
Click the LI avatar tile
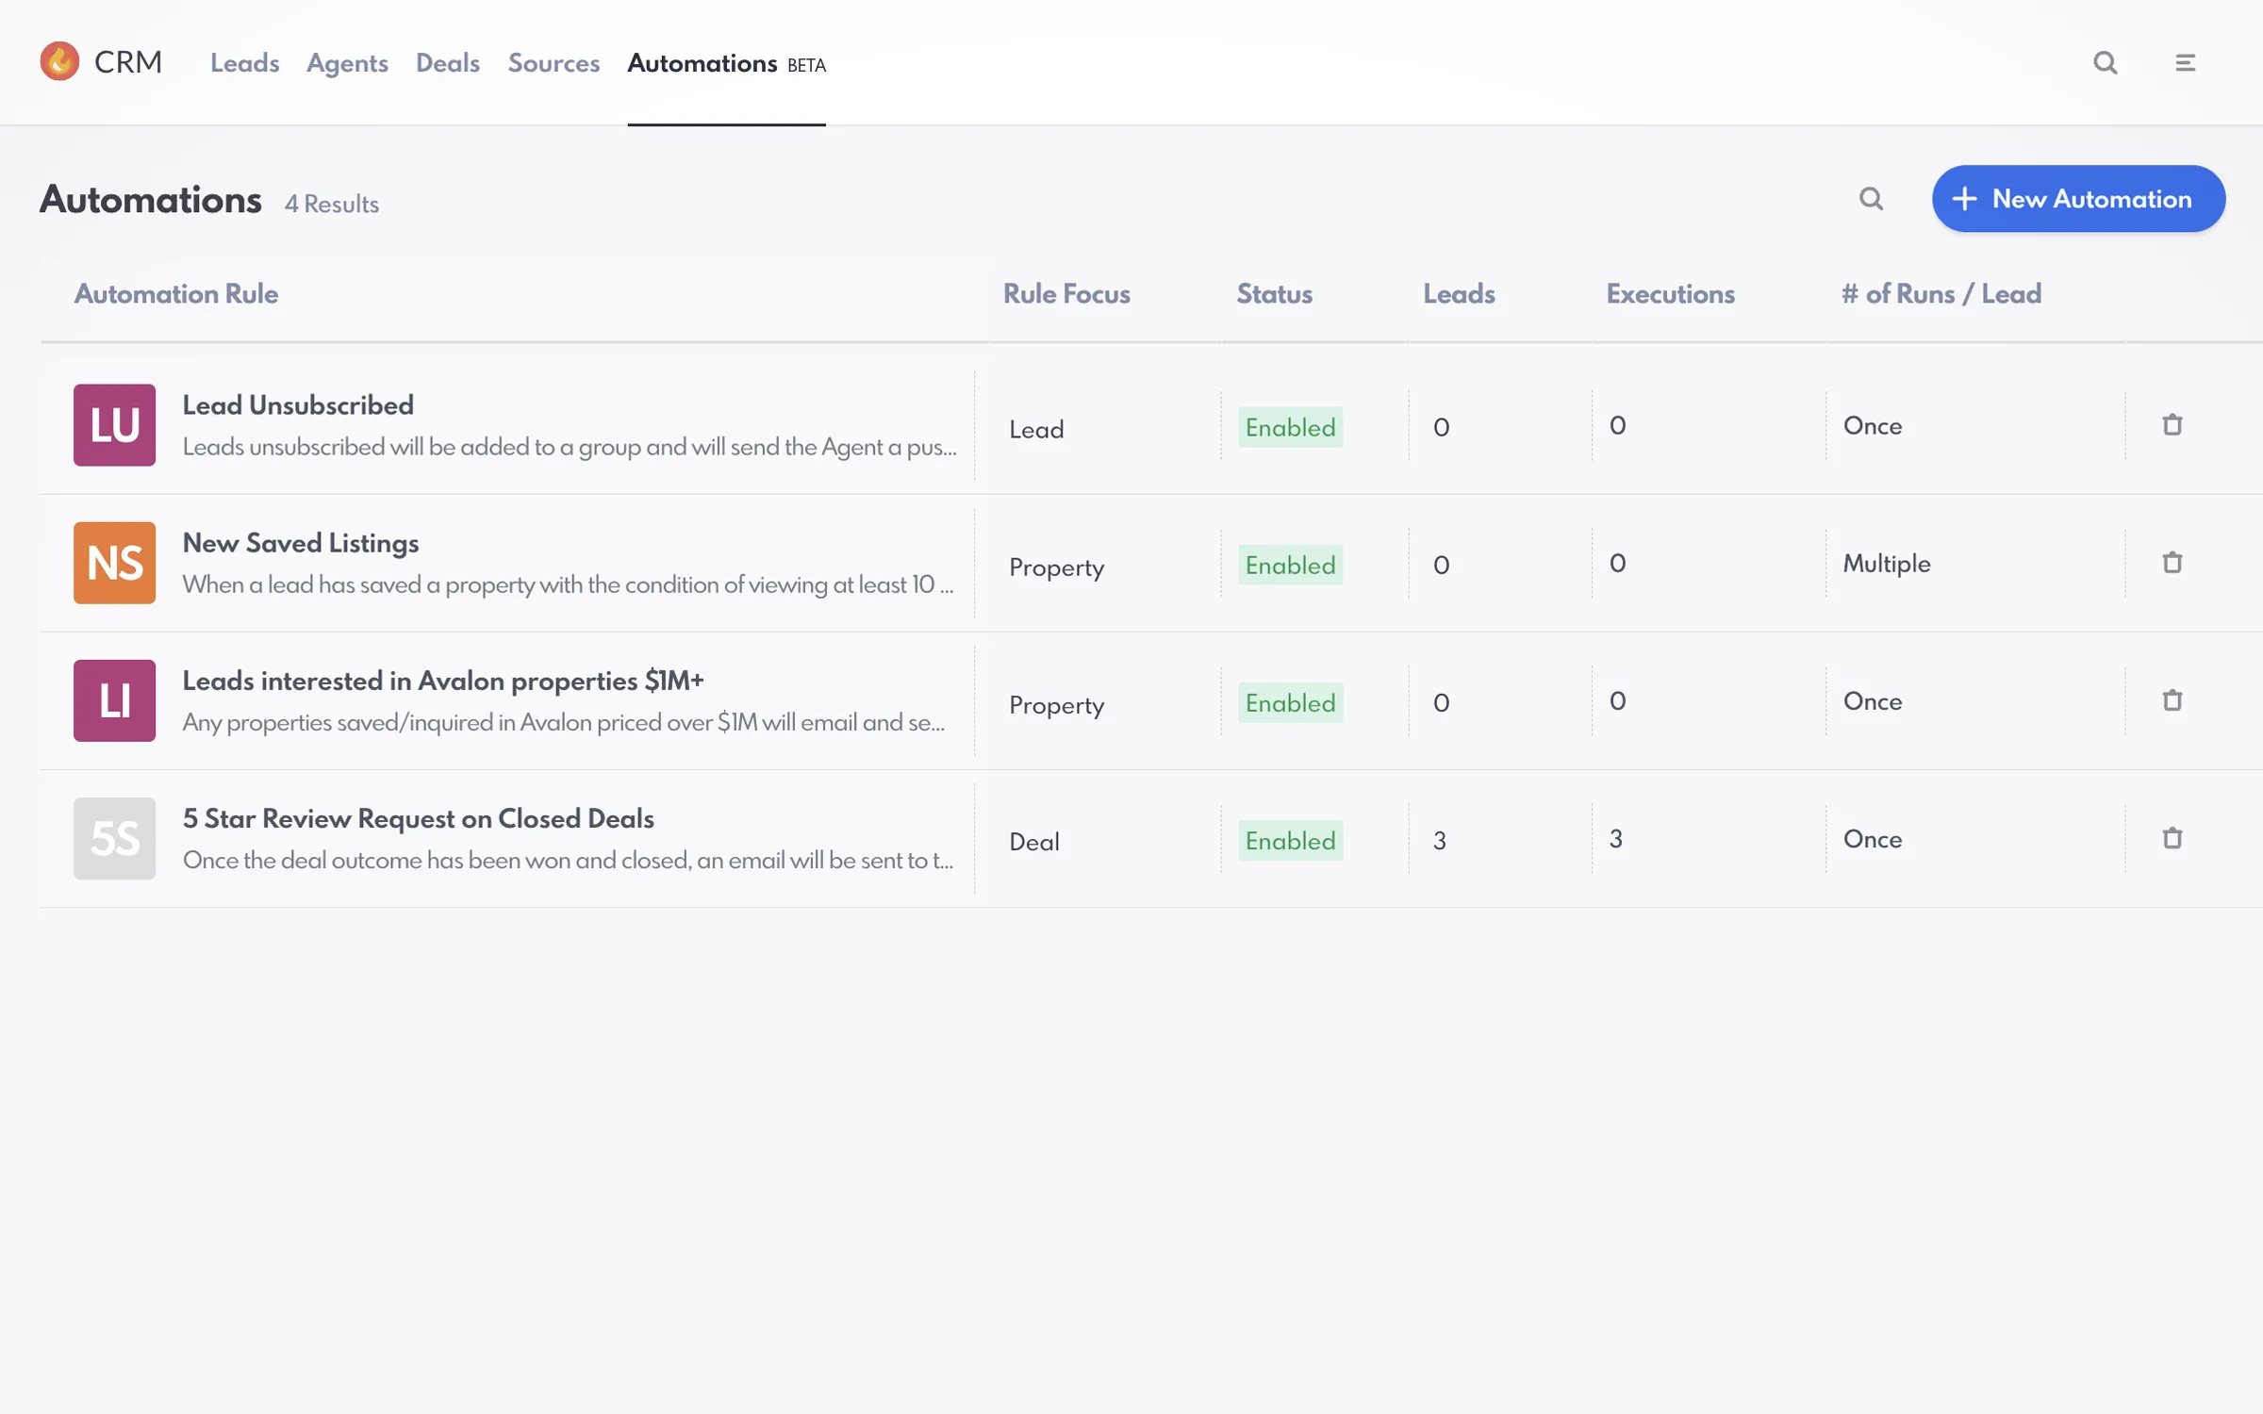pos(115,700)
